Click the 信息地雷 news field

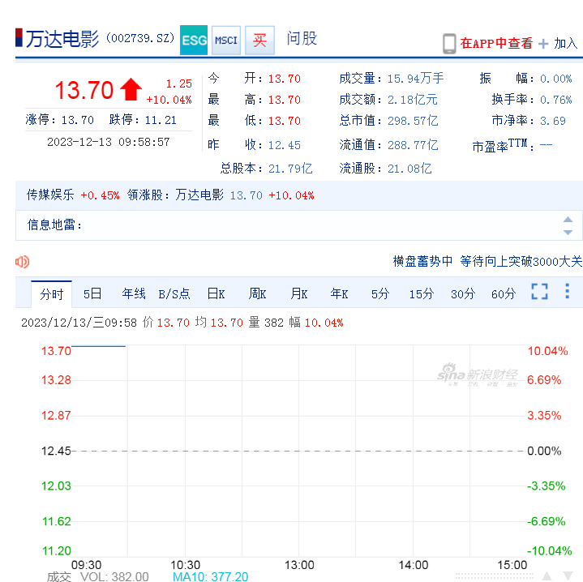click(299, 225)
